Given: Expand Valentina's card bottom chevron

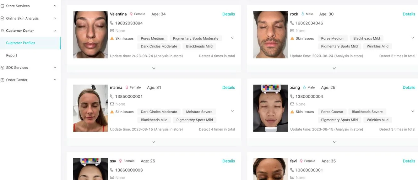Looking at the screenshot, I should (x=154, y=68).
